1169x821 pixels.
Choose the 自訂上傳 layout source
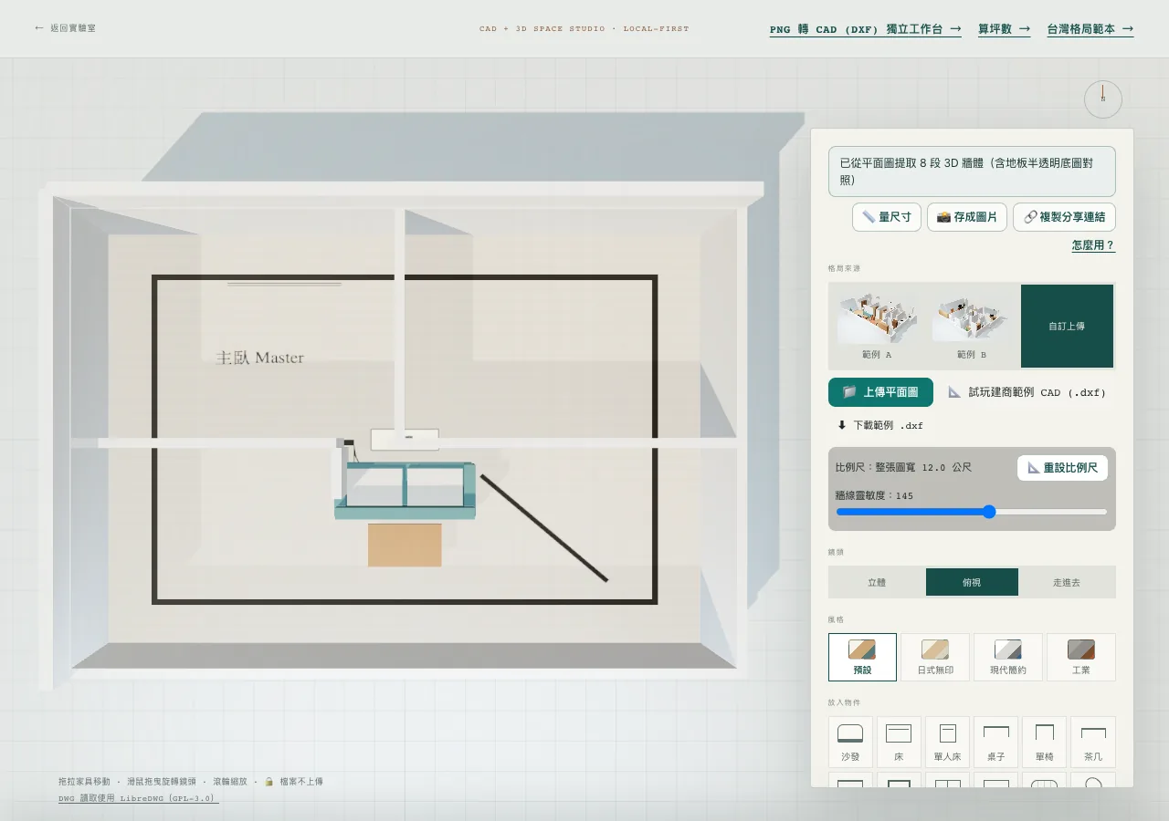1067,326
